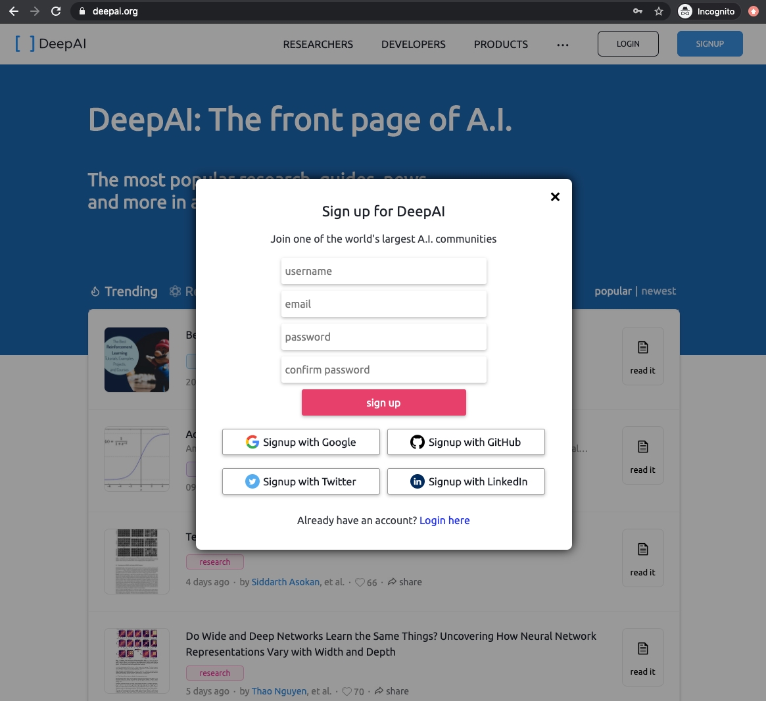Close the signup dialog with X icon
This screenshot has width=766, height=701.
tap(555, 197)
